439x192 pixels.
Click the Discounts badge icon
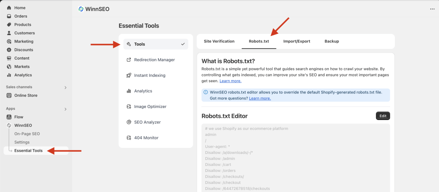pyautogui.click(x=9, y=50)
